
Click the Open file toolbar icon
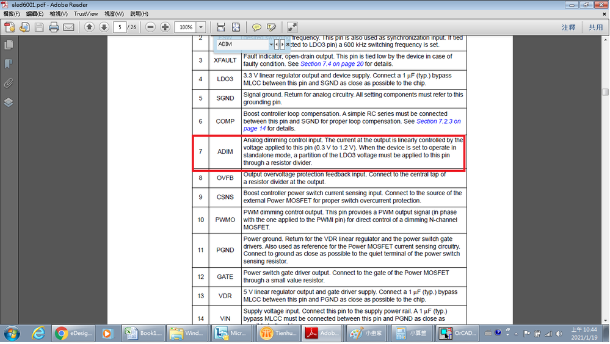click(24, 27)
